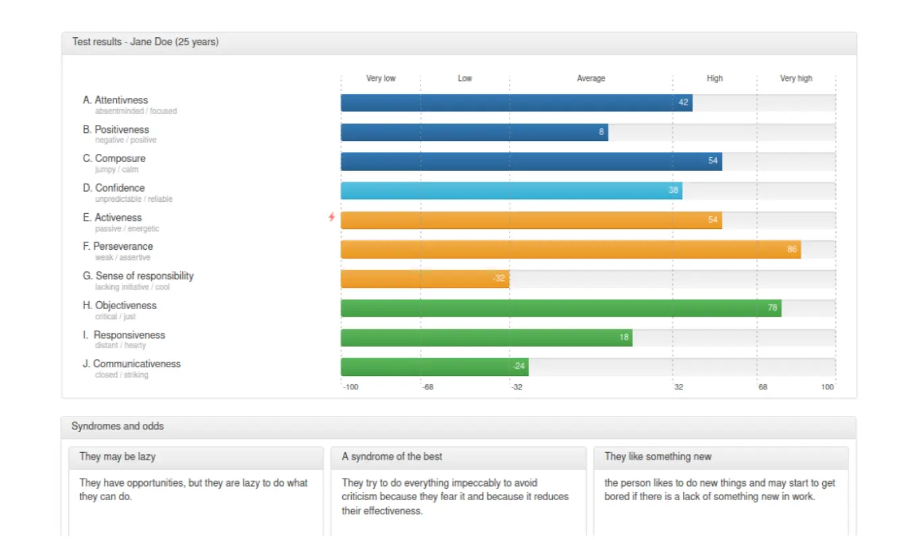The height and width of the screenshot is (540, 918).
Task: Click the red lightning bolt icon beside Activeness
Action: [331, 217]
